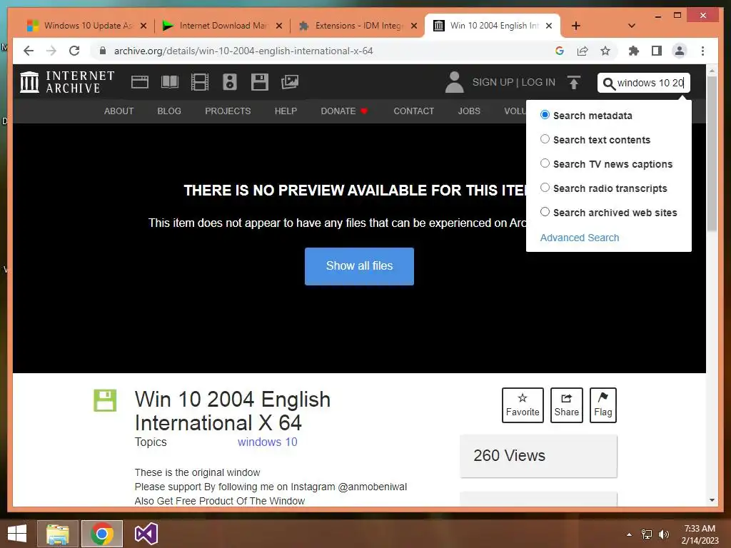
Task: Click the network icon in the system tray
Action: 647,534
